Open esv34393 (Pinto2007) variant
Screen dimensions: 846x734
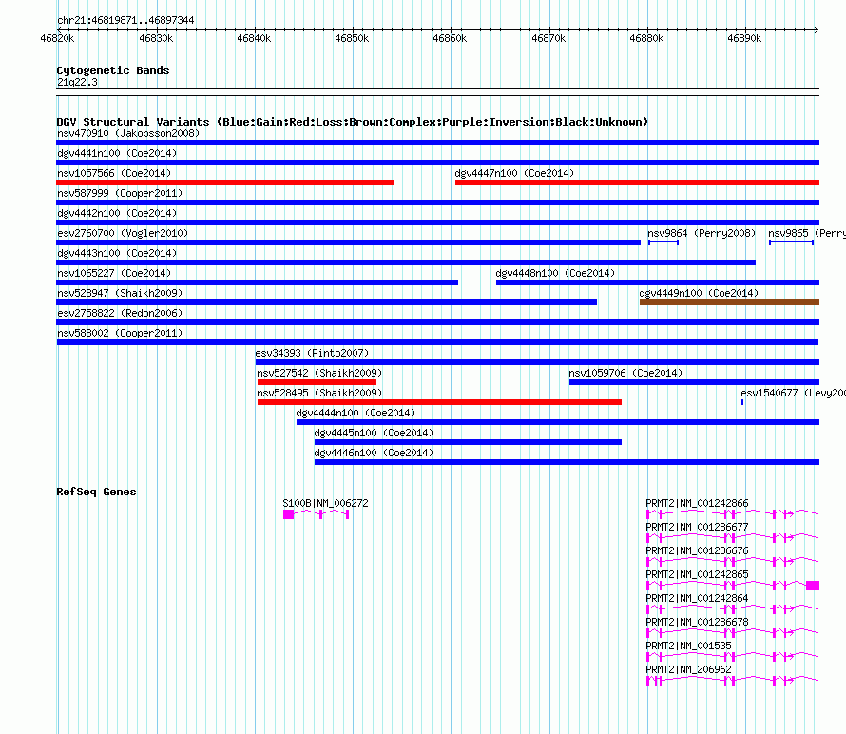(x=537, y=362)
